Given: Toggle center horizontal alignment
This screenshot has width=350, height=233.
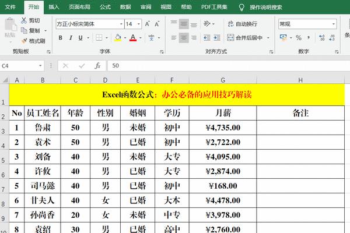Looking at the screenshot, I should tap(184, 38).
